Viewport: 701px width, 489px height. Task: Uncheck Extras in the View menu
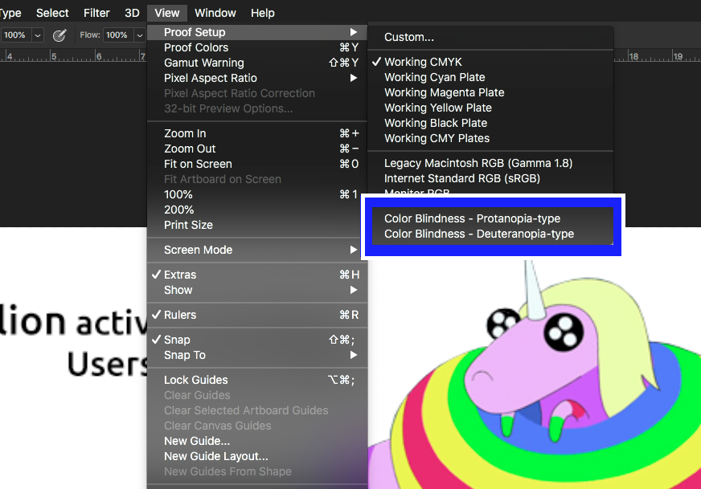(257, 275)
